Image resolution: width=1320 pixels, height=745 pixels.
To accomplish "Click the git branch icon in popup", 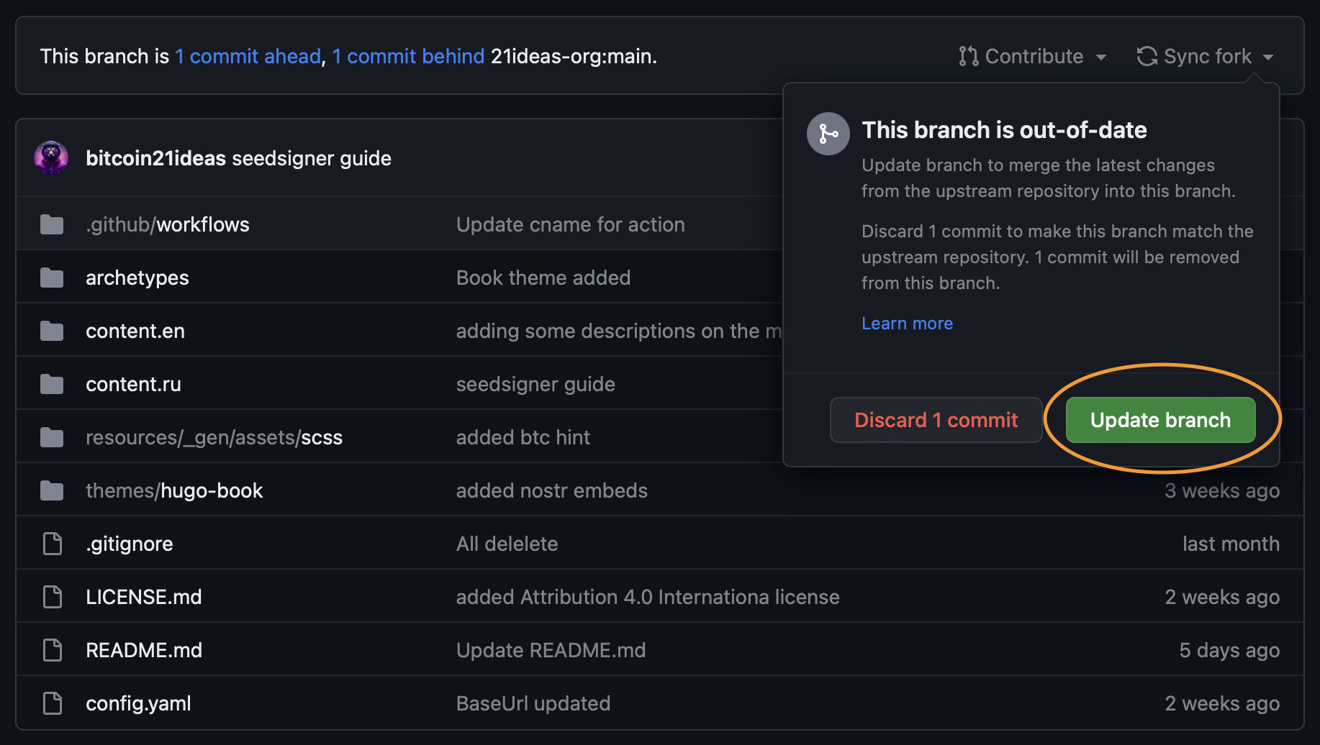I will (x=828, y=134).
